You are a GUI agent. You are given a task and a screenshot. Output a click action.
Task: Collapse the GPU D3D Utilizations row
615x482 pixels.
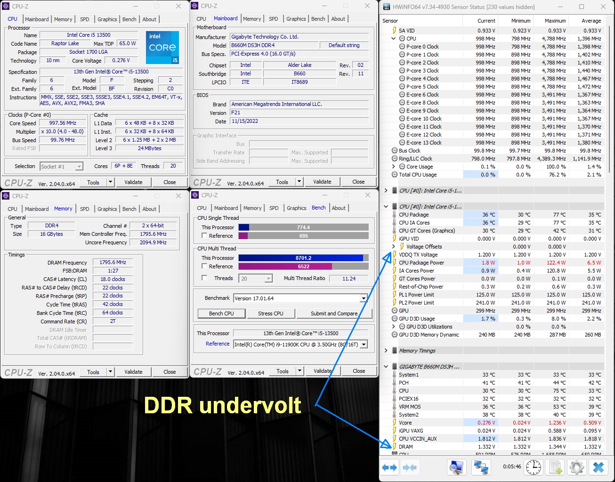coord(394,327)
